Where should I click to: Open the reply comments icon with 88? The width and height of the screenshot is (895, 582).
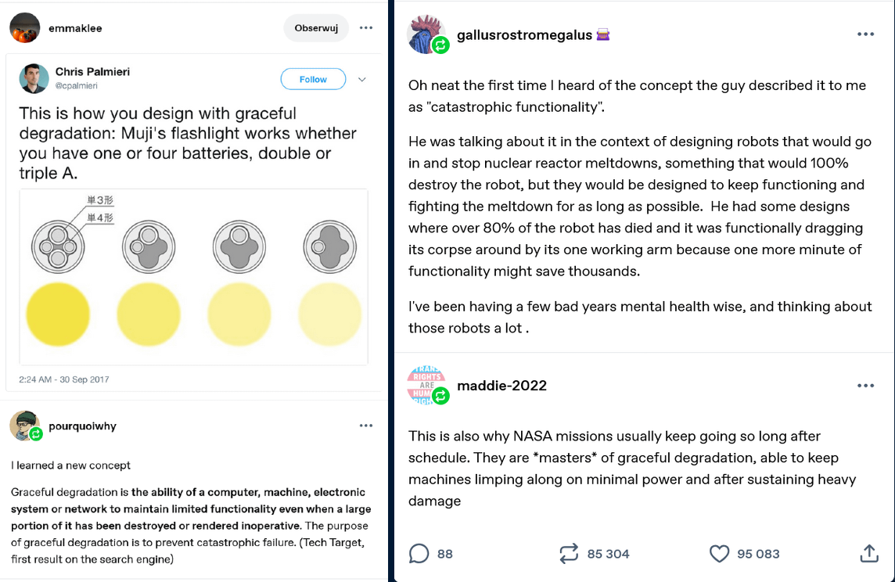click(419, 554)
